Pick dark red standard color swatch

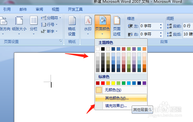tap(98, 83)
